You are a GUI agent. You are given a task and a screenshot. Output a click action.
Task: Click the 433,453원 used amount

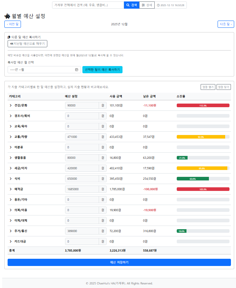point(116,137)
